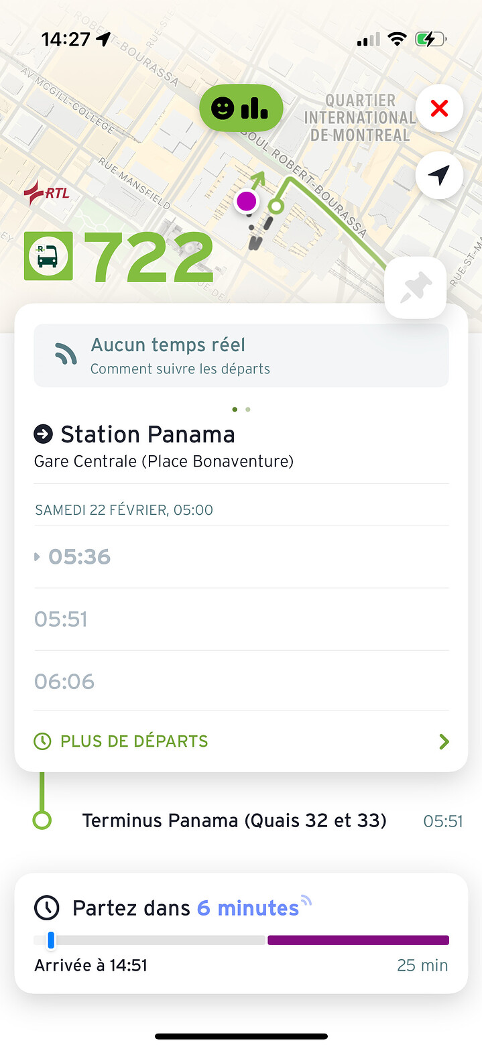482x1049 pixels.
Task: Tap the real-time signal waves icon
Action: (x=66, y=355)
